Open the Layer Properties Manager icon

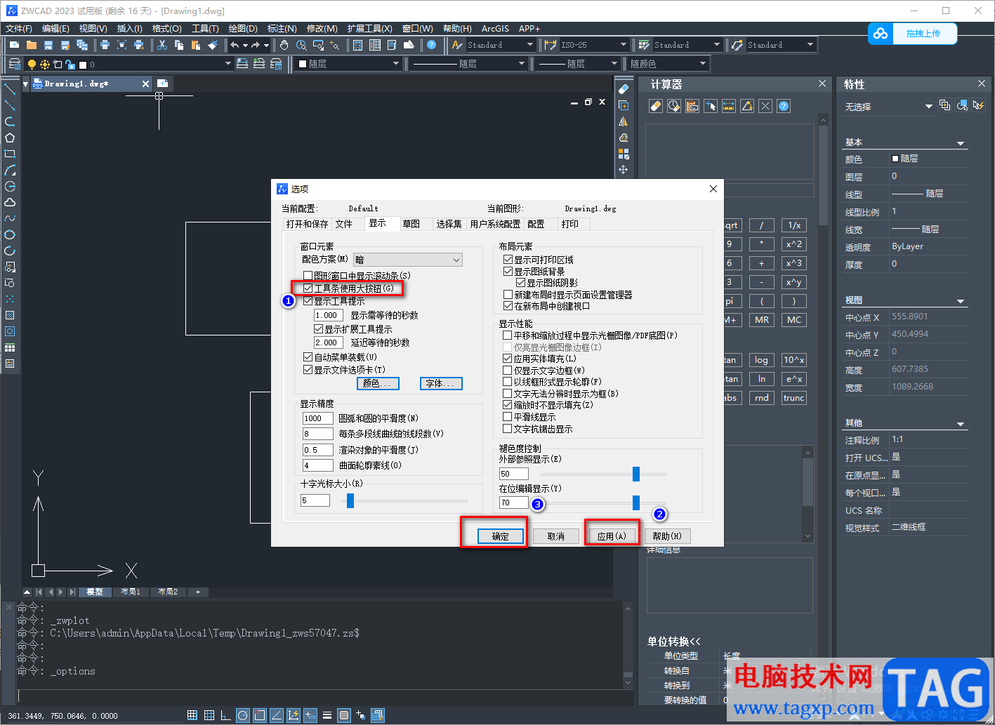15,64
